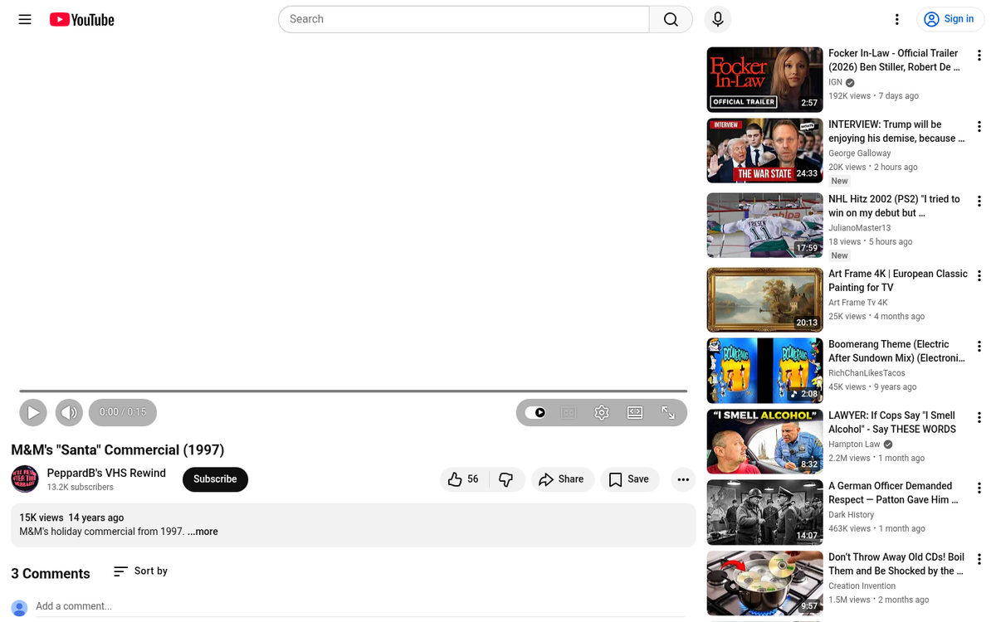Sign in to YouTube
The image size is (996, 622).
coord(950,18)
